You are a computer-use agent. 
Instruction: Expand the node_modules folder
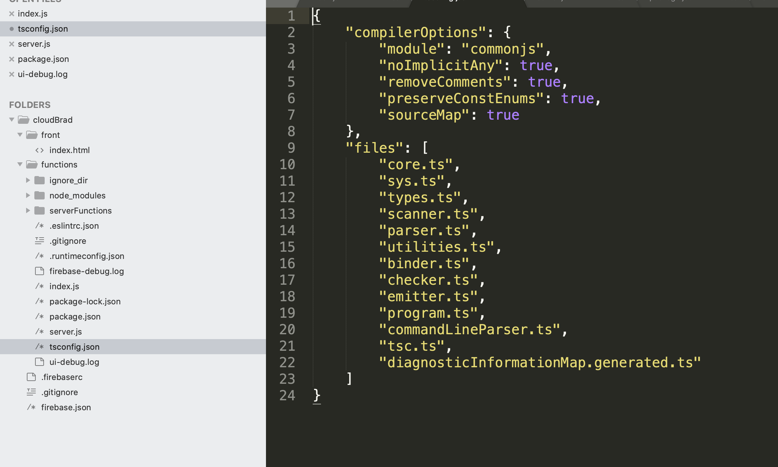(x=28, y=195)
